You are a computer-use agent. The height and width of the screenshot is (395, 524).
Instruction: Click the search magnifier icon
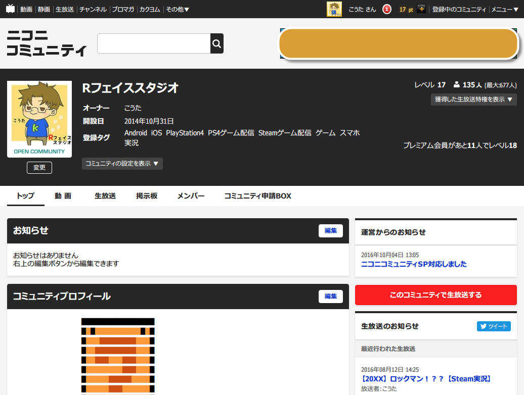coord(216,43)
